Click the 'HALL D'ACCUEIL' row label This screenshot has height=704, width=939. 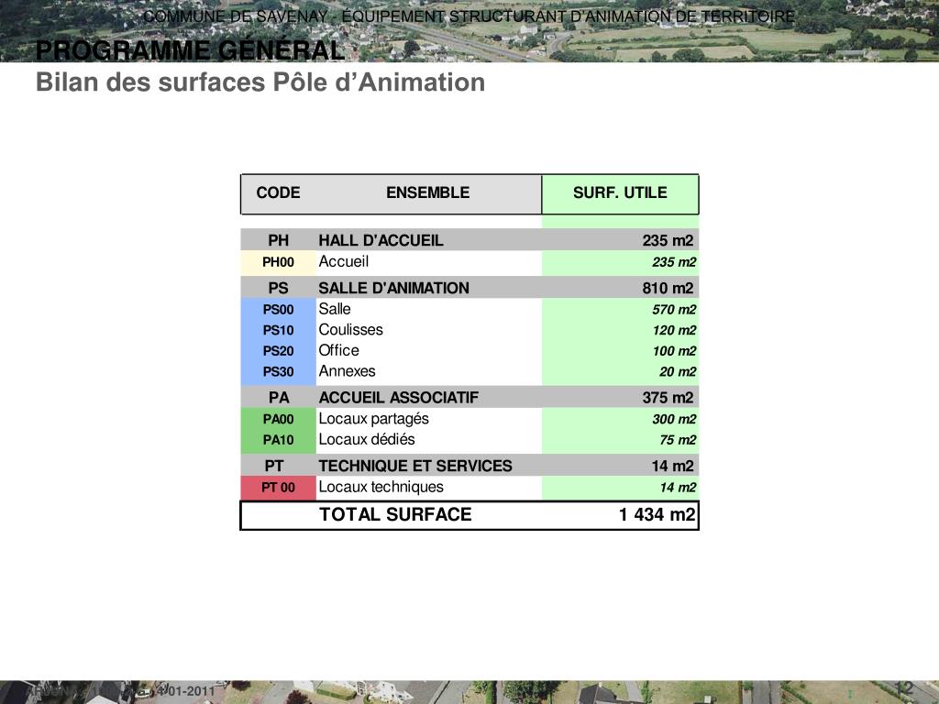click(x=381, y=241)
